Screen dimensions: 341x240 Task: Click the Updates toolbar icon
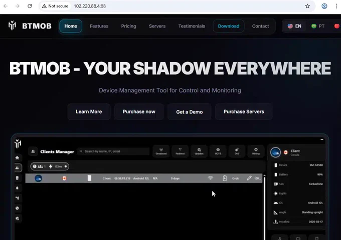[199, 151]
